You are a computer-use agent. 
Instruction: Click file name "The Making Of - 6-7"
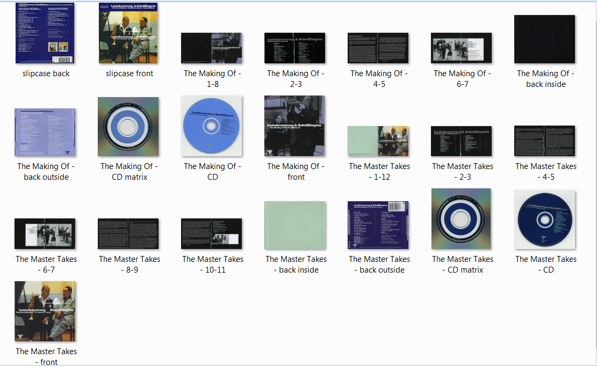(463, 79)
